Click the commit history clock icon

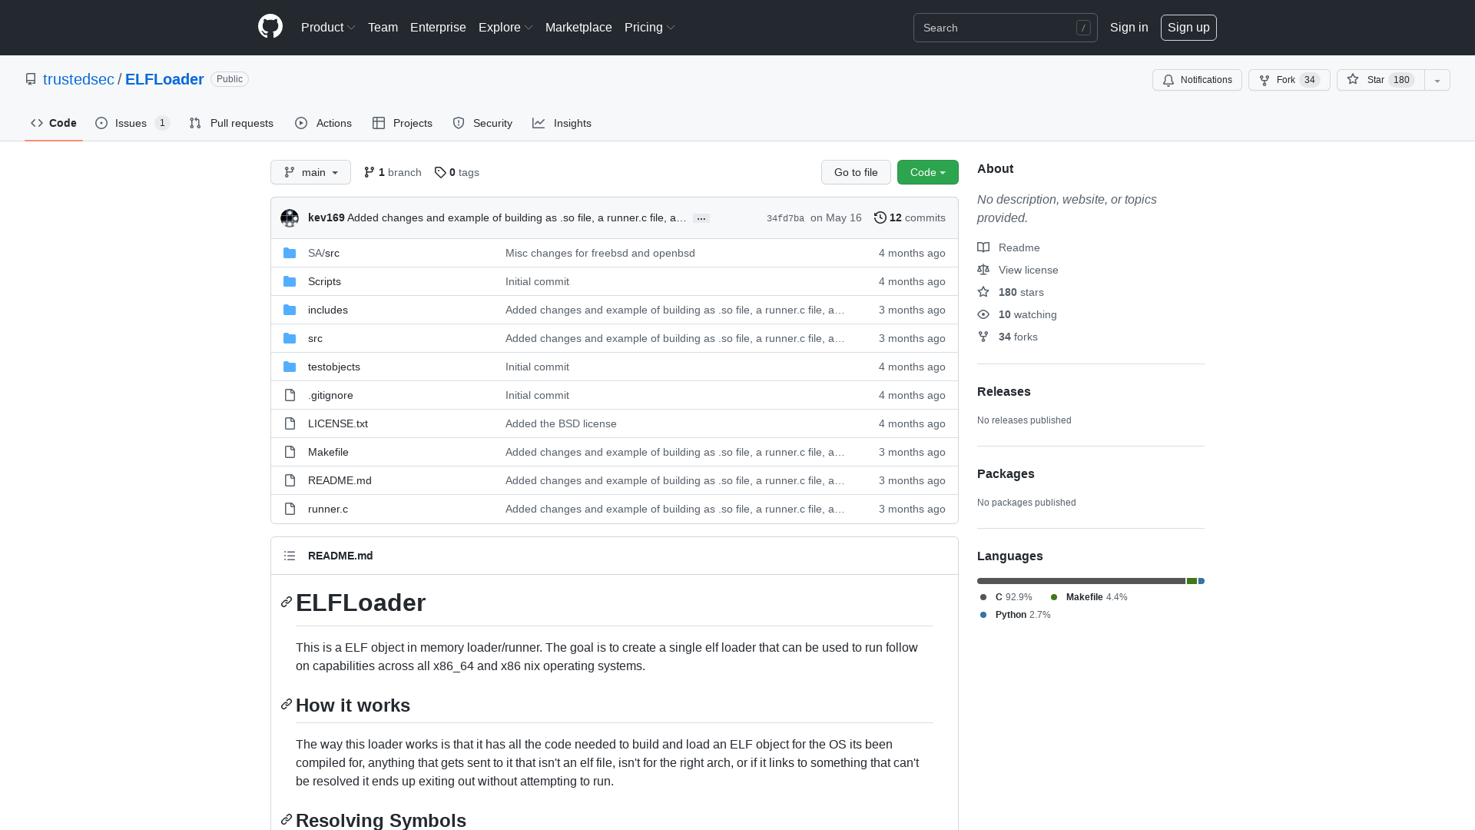click(x=880, y=217)
